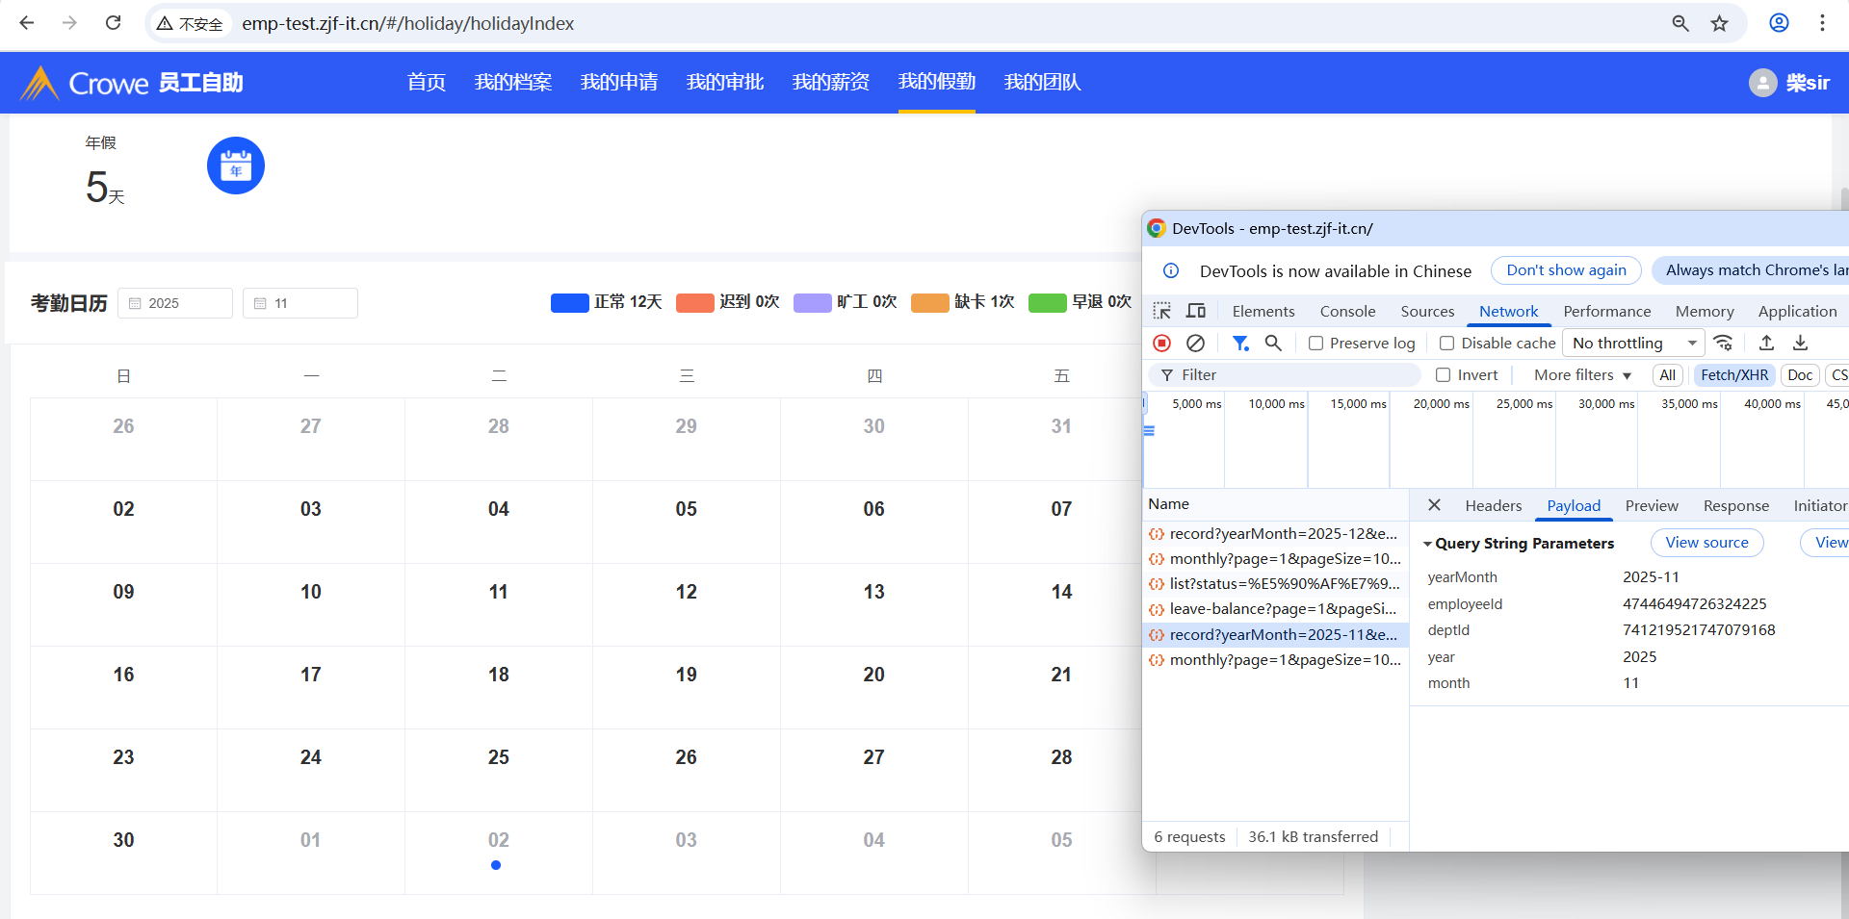The width and height of the screenshot is (1849, 919).
Task: Click the record network log icon
Action: coord(1162,344)
